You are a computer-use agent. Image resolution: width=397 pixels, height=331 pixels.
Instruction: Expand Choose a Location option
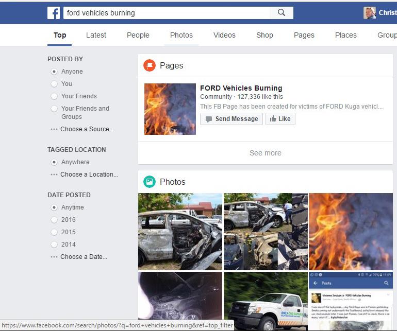[x=84, y=175]
